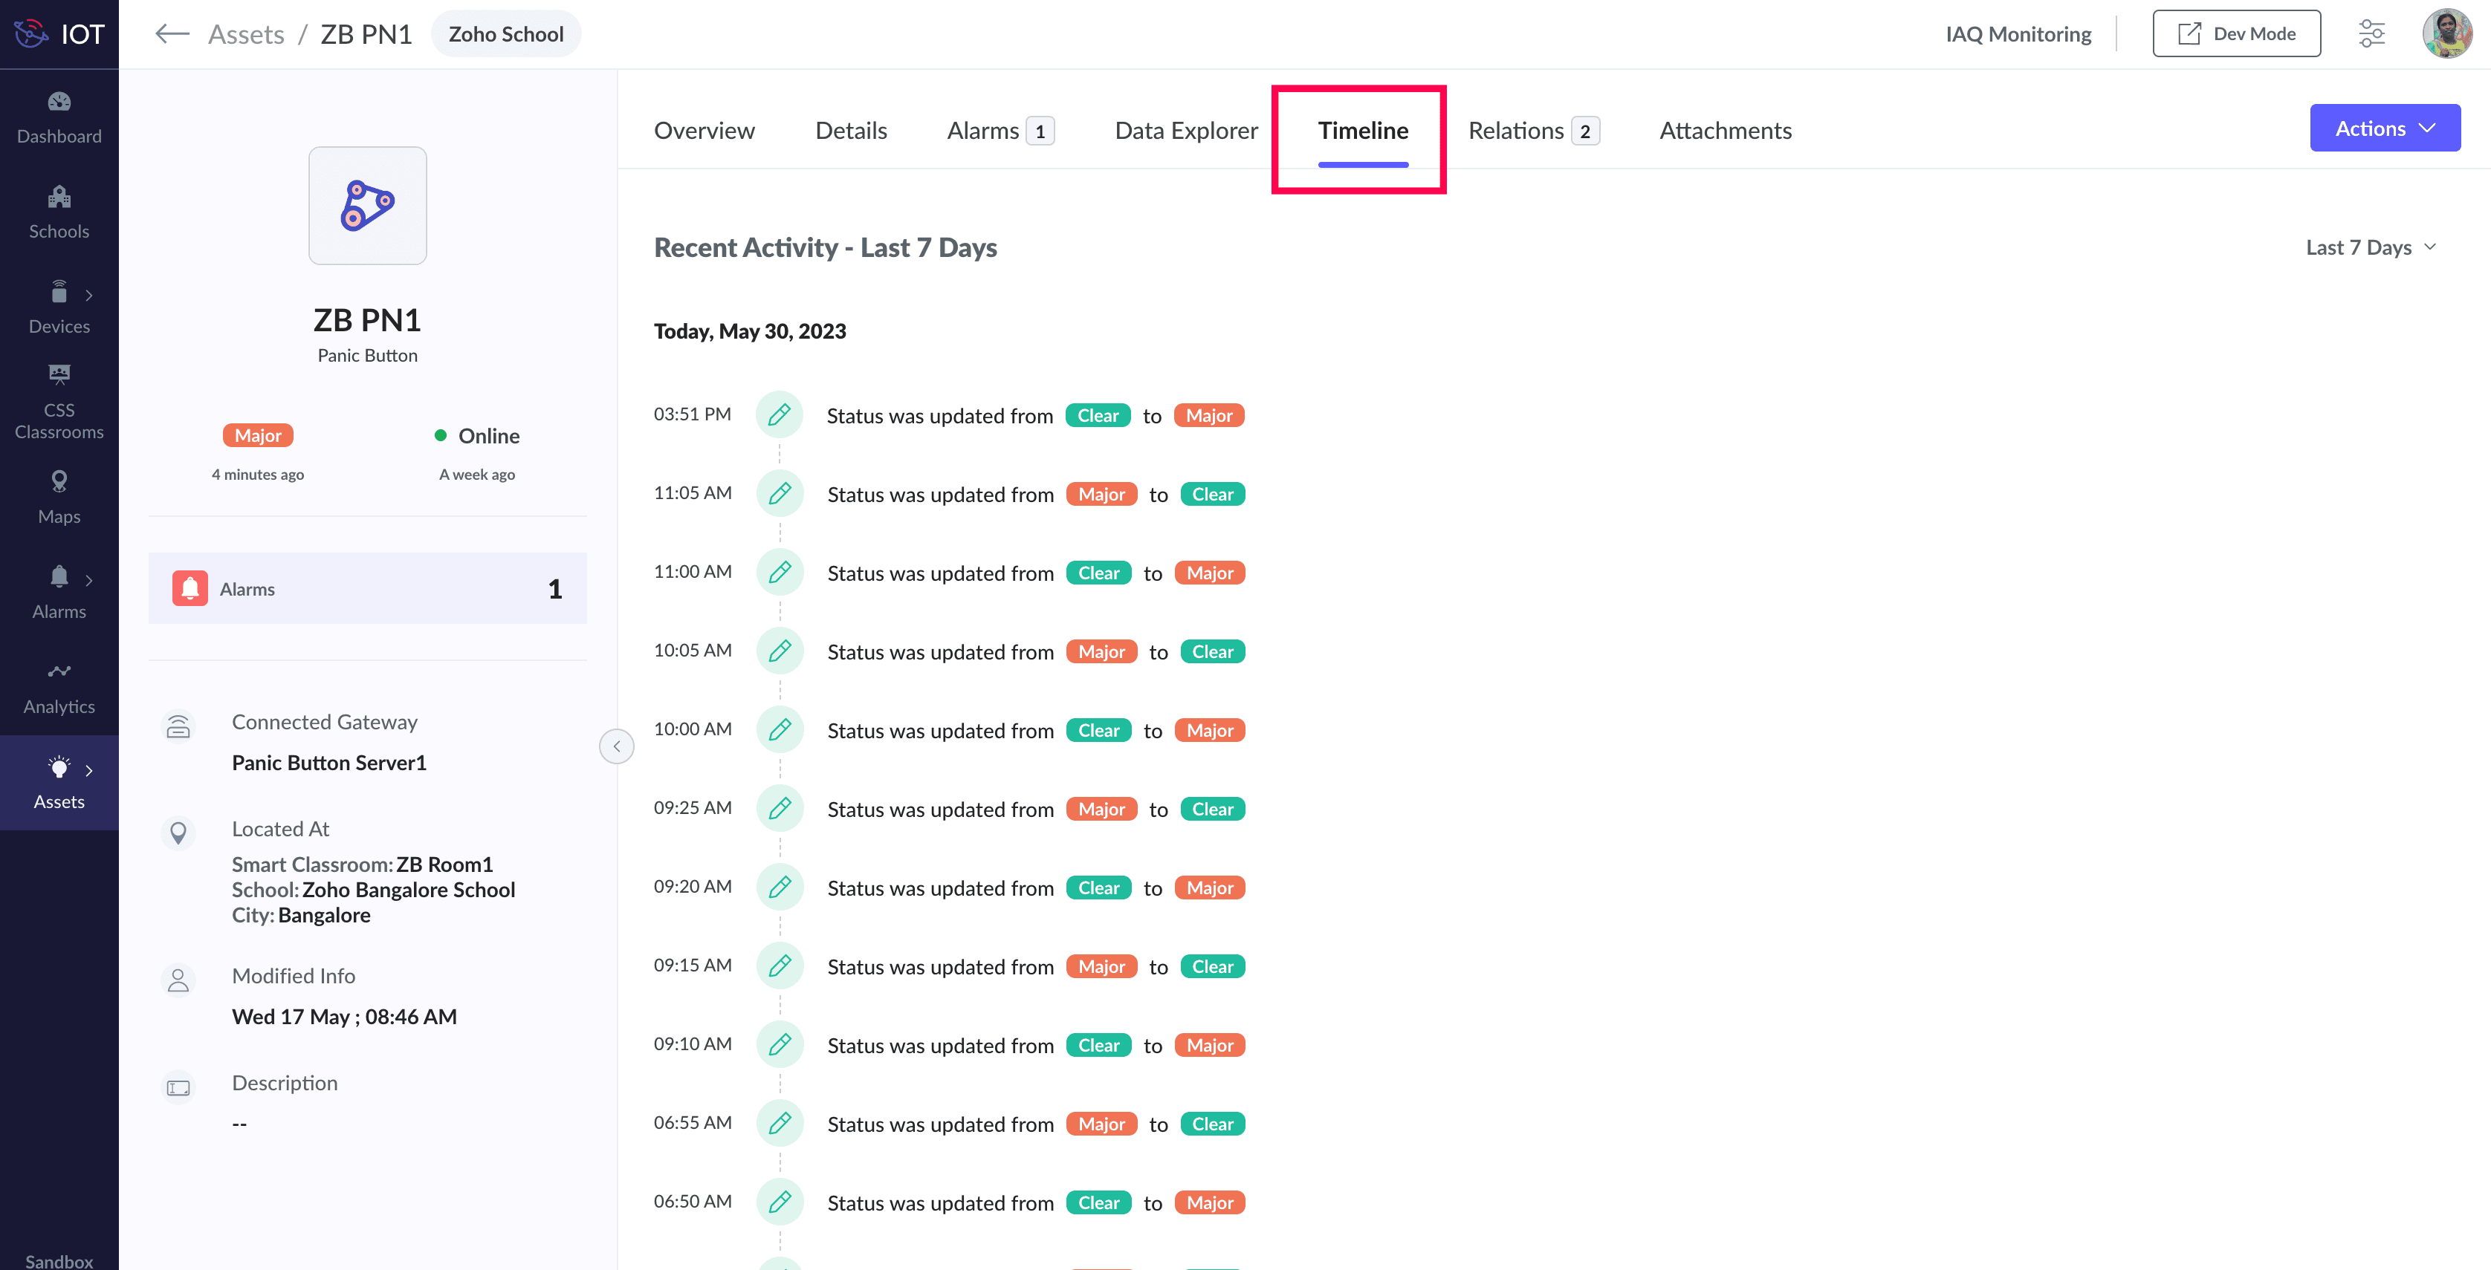Image resolution: width=2491 pixels, height=1270 pixels.
Task: Open CSS Classrooms in sidebar
Action: pyautogui.click(x=59, y=402)
